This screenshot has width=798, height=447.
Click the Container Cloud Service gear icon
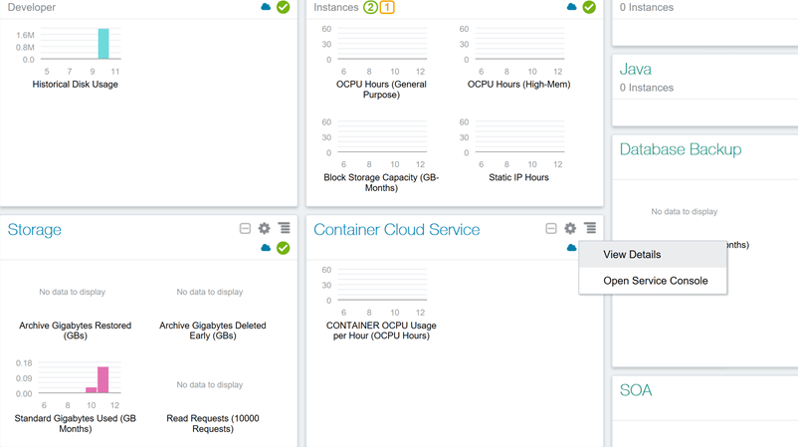tap(570, 229)
